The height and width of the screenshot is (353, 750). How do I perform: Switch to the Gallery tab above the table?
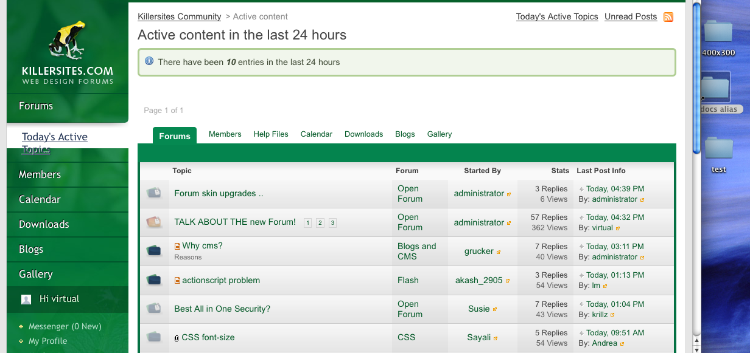(440, 134)
